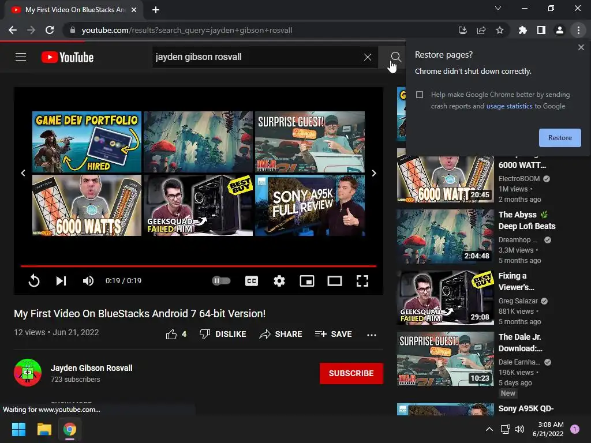The image size is (591, 443).
Task: Click the YouTube search text field
Action: [256, 57]
